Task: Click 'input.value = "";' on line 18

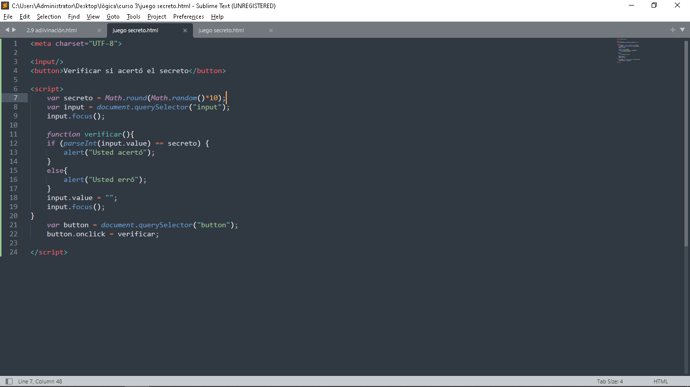Action: pos(82,198)
